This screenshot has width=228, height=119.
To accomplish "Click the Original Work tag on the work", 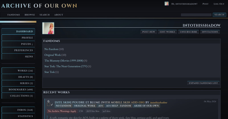I will tap(85, 106).
